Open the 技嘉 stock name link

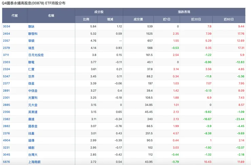tap(31, 133)
